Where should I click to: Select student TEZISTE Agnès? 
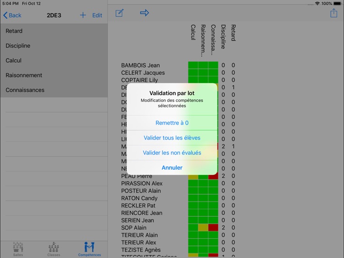[141, 250]
